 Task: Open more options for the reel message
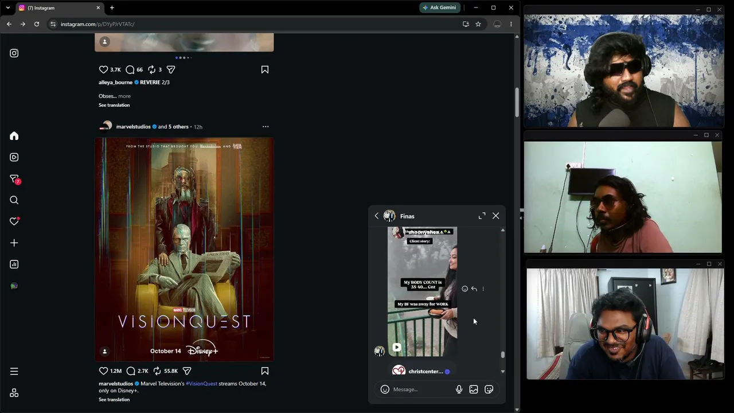tap(483, 289)
